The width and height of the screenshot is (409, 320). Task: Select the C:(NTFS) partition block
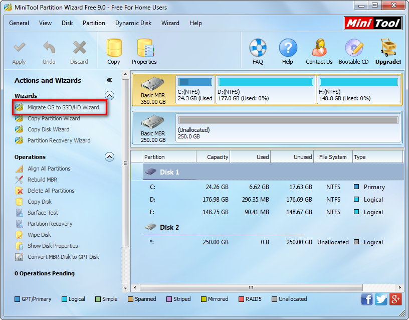click(x=195, y=90)
